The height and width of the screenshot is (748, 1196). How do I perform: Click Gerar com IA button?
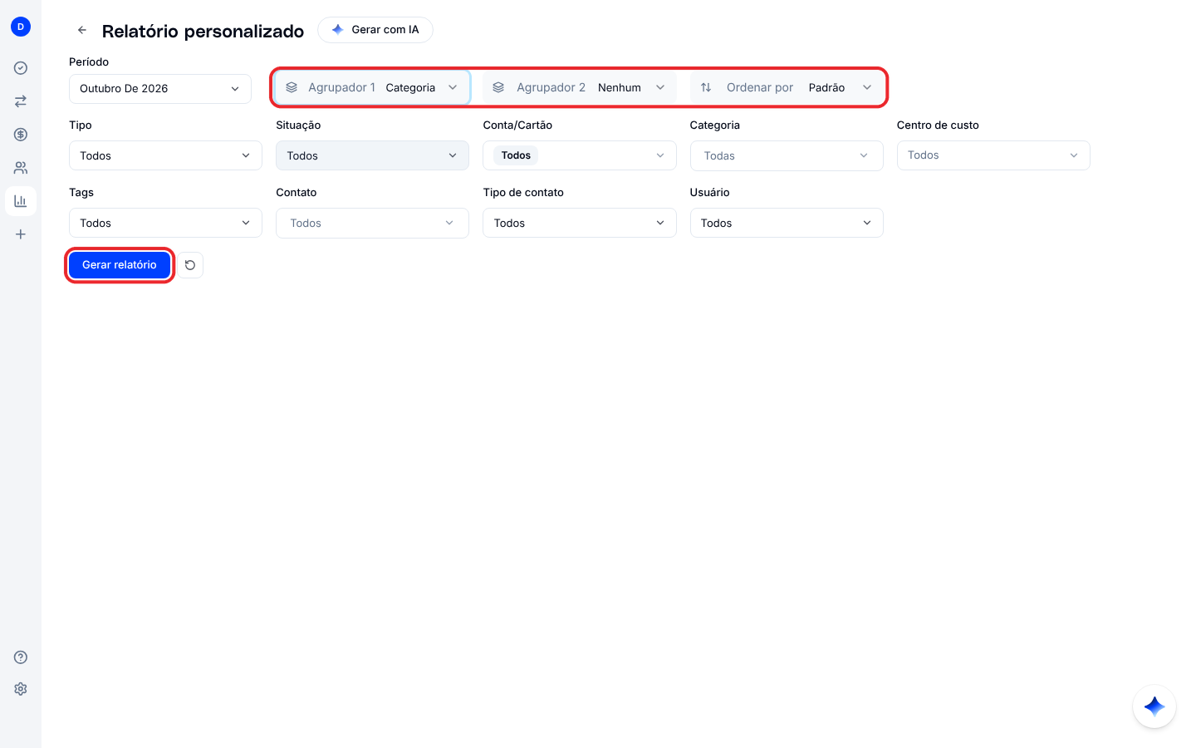pyautogui.click(x=375, y=30)
